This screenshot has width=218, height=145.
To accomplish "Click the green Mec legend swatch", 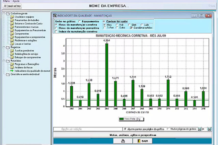I will [x=122, y=118].
